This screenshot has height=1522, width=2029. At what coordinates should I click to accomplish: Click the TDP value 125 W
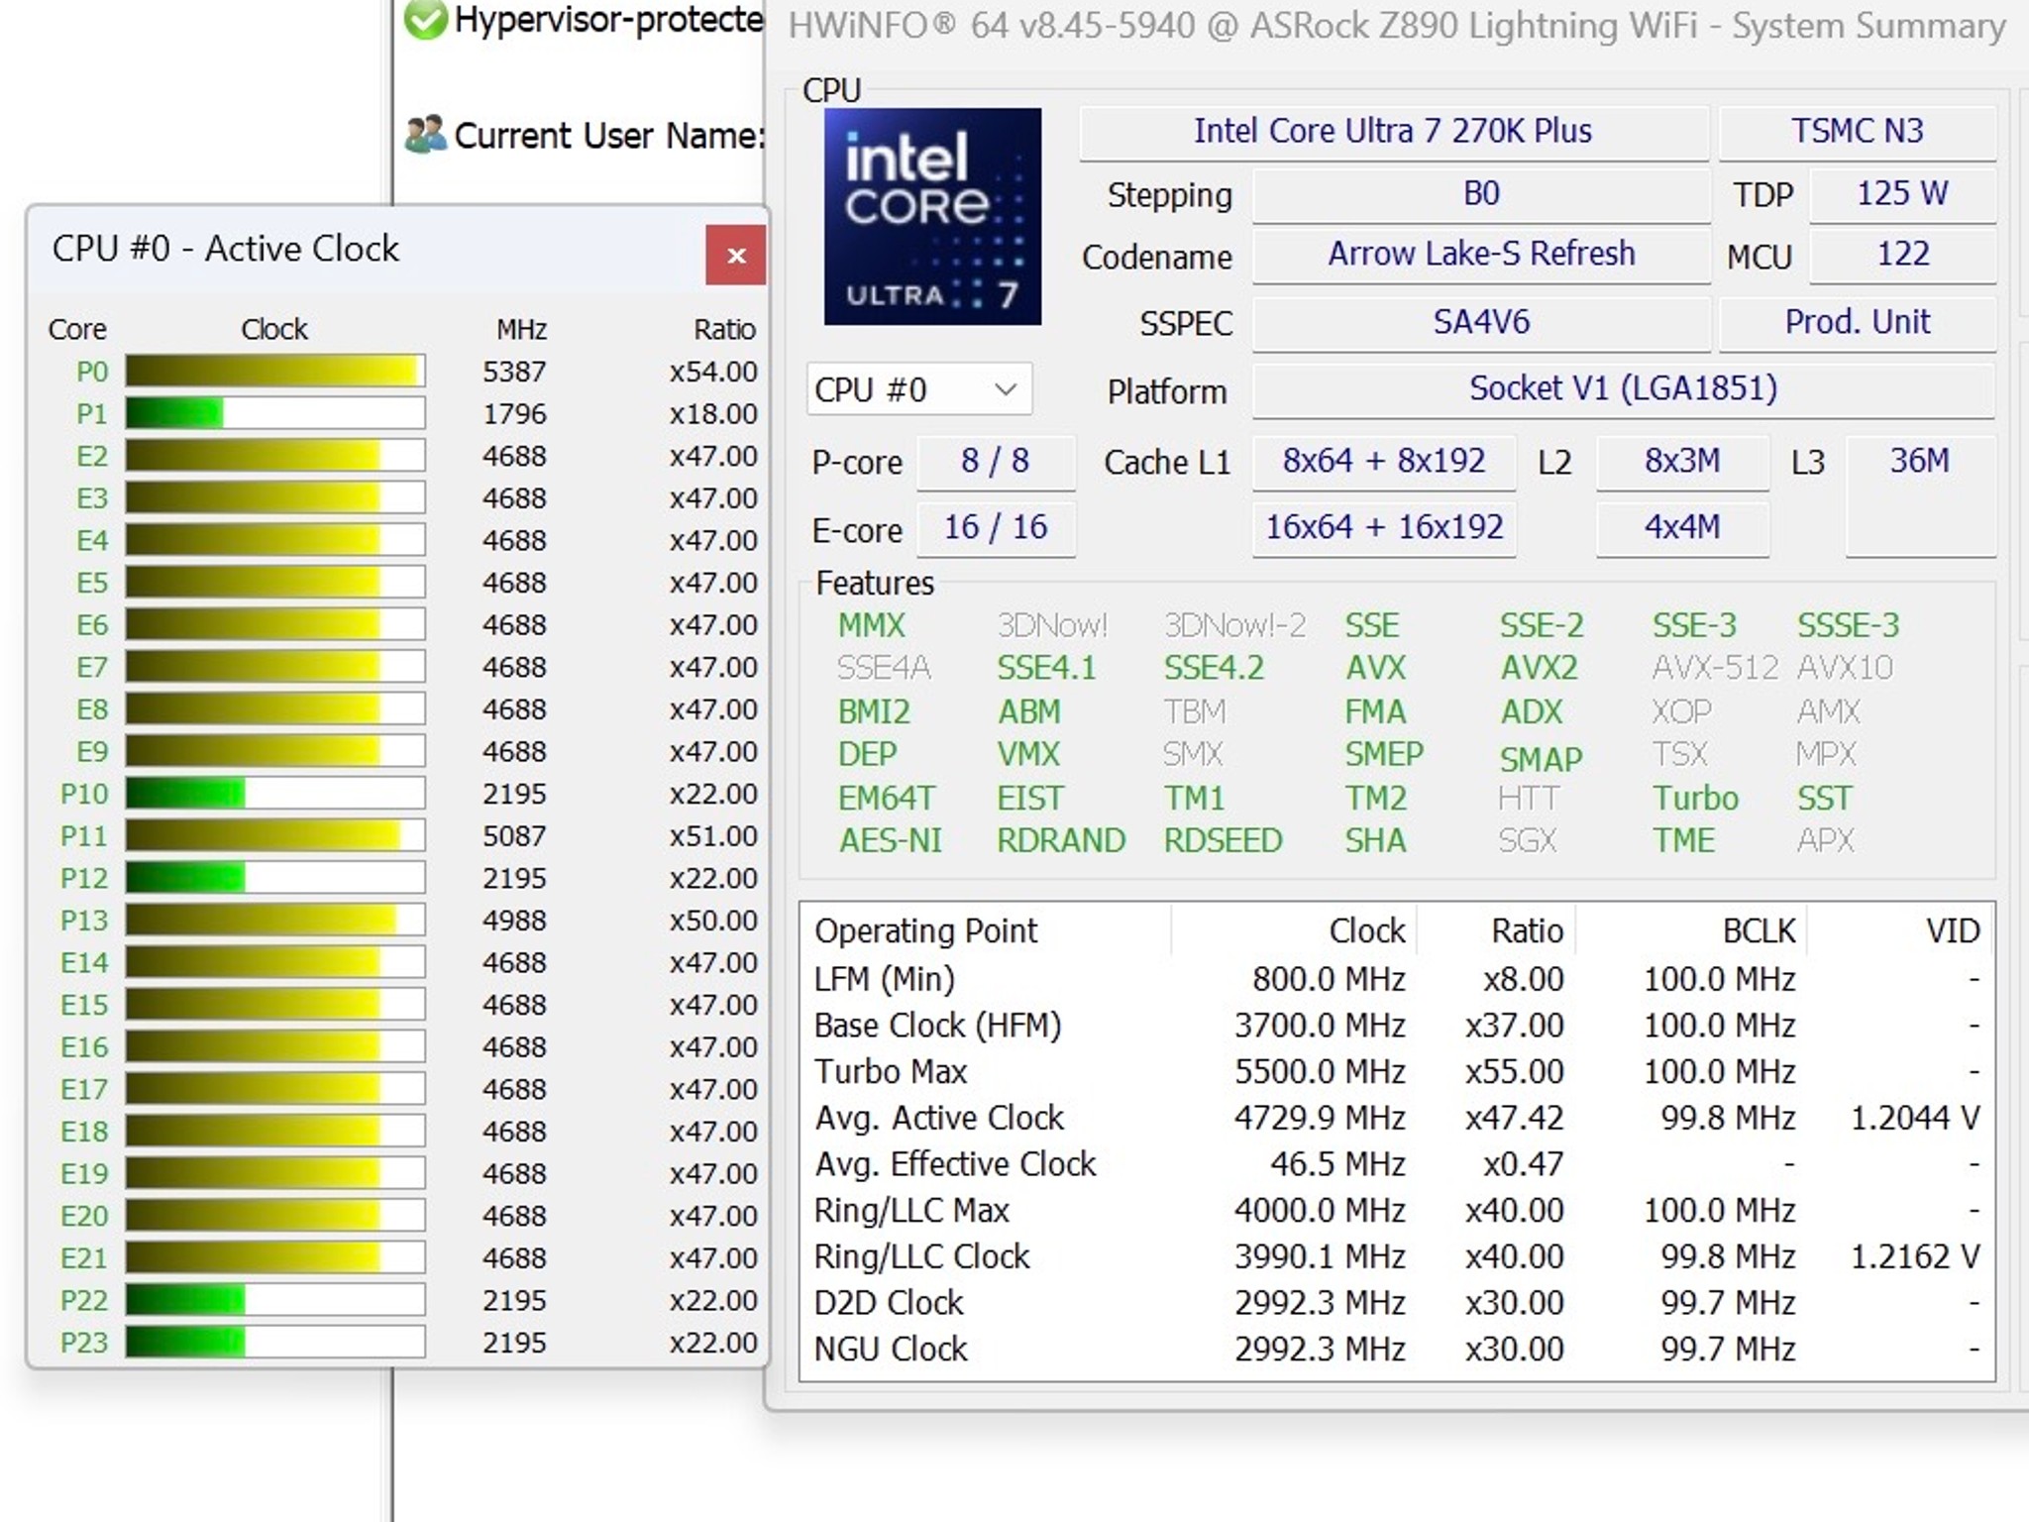point(1902,194)
